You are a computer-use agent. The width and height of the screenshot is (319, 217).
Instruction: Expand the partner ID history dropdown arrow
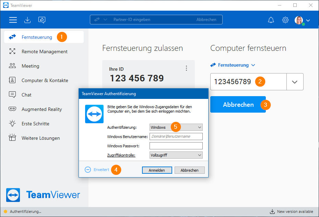coord(295,82)
